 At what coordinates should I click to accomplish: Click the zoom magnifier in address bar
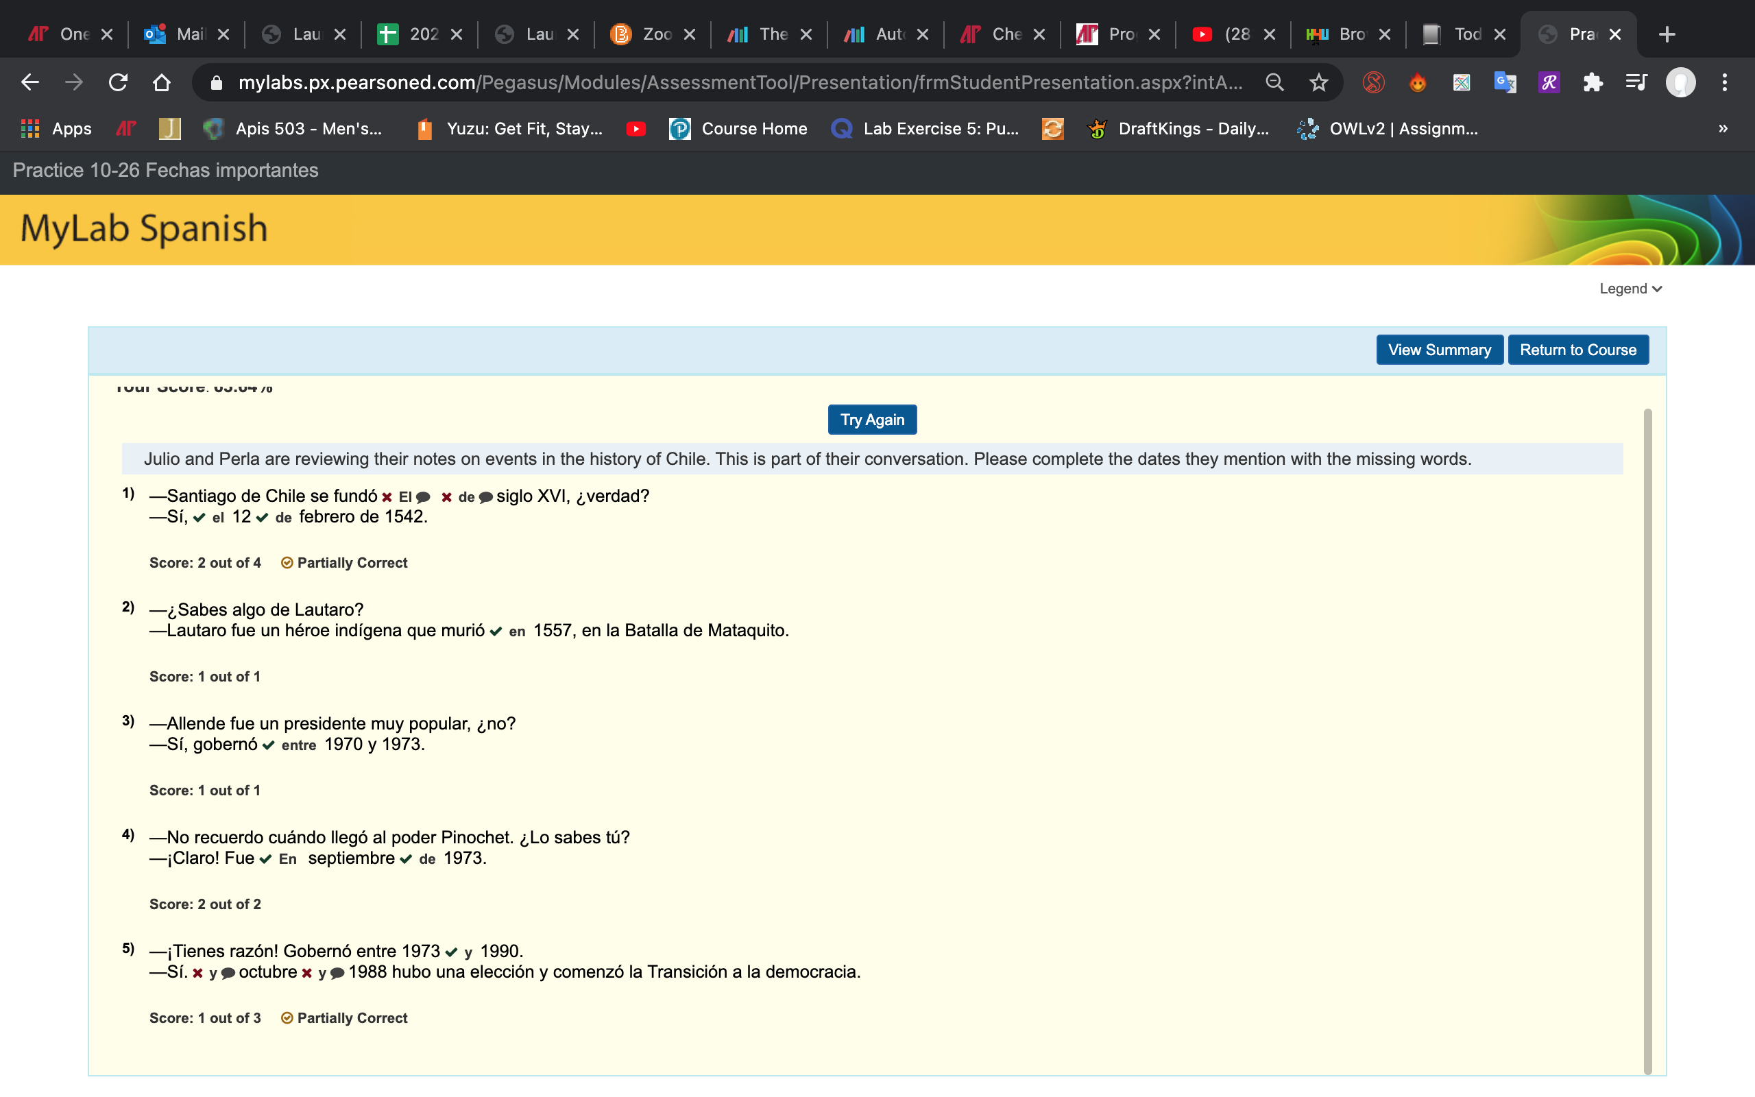[x=1274, y=83]
